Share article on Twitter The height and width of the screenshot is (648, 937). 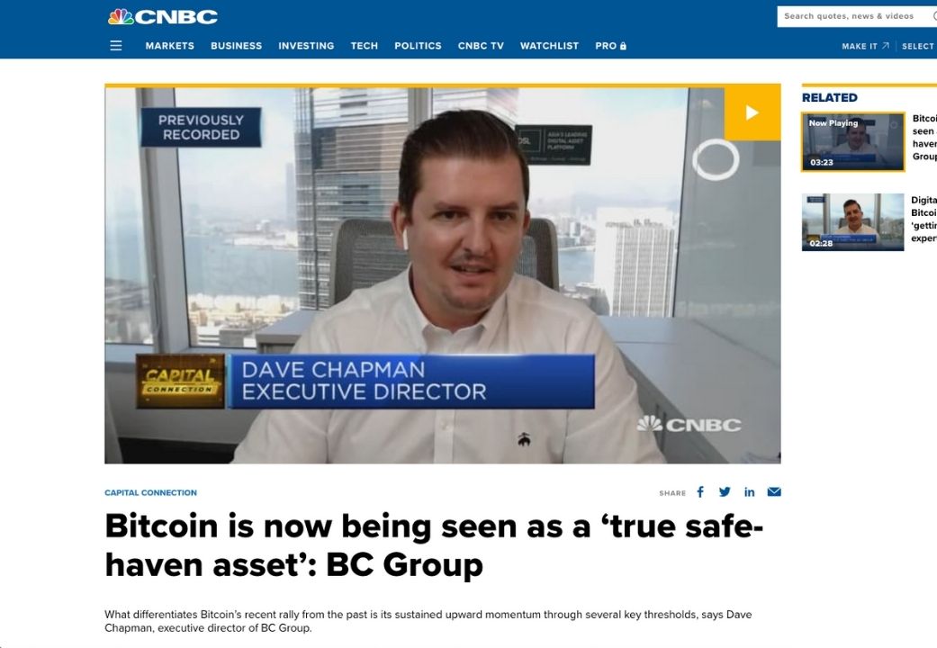click(725, 492)
